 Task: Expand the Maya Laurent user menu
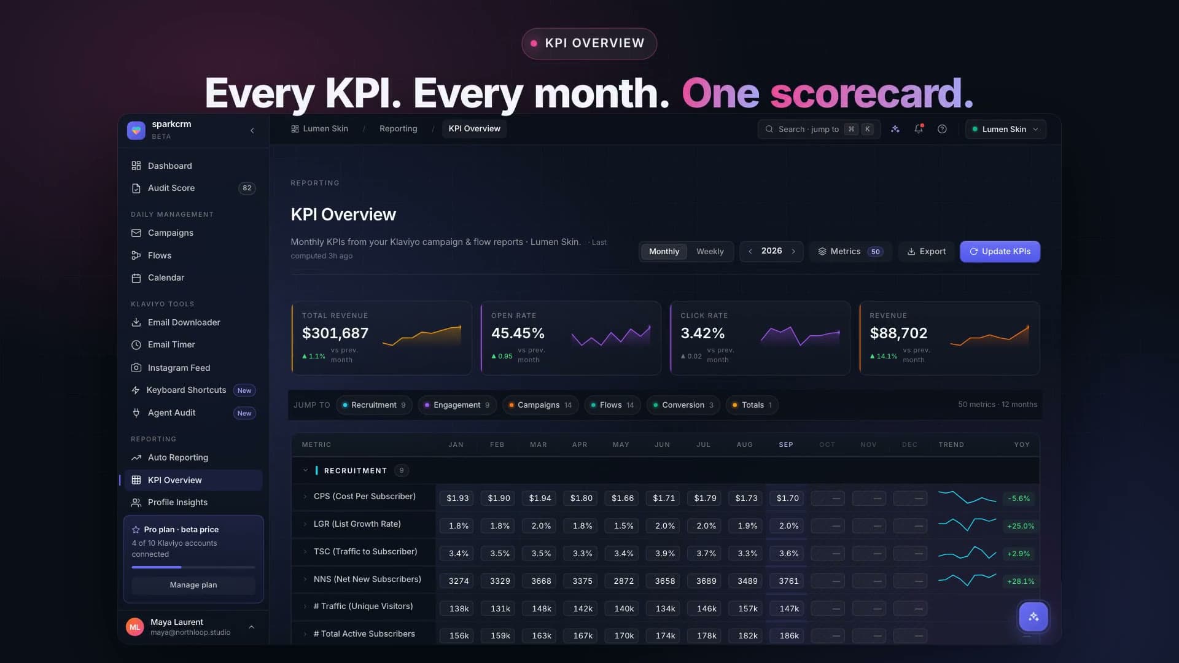click(x=252, y=627)
